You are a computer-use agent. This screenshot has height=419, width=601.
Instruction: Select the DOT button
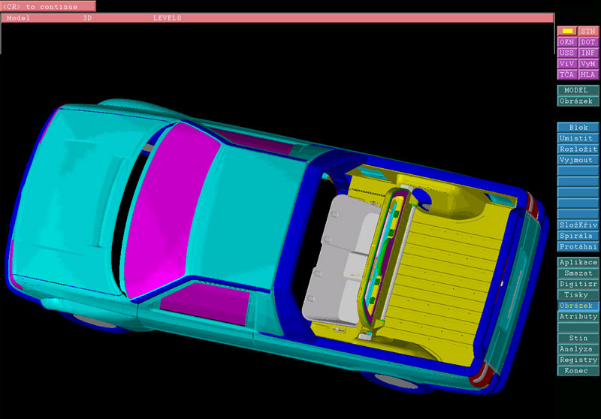(x=588, y=42)
